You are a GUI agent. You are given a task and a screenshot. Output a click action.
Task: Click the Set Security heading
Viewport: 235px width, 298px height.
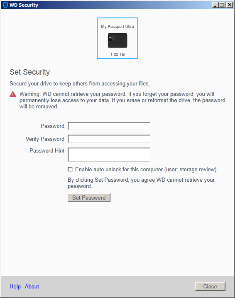pos(30,72)
